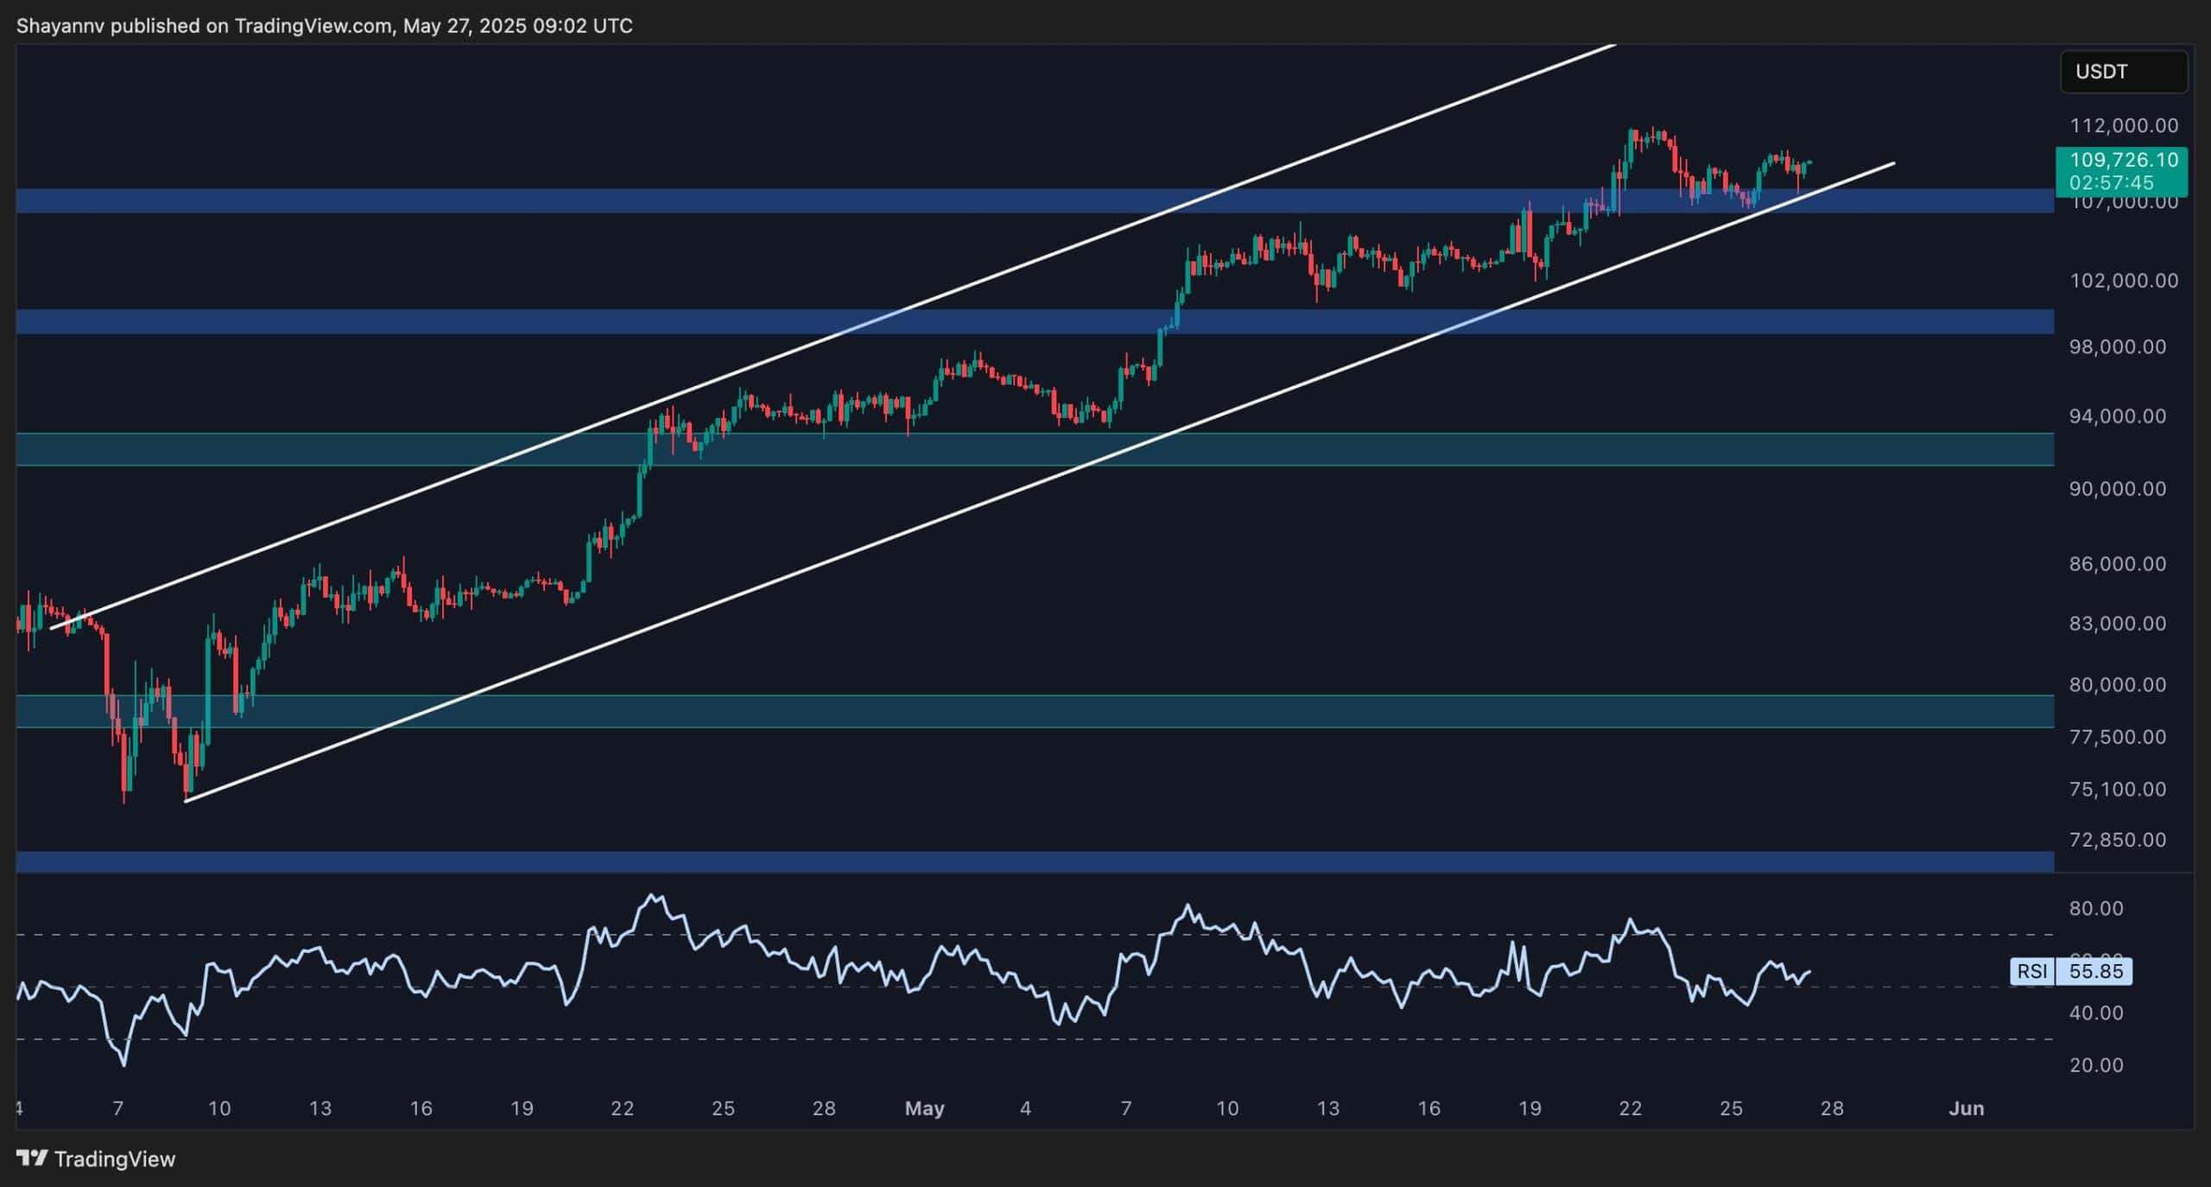Click the 112,000.00 price axis label
Image resolution: width=2211 pixels, height=1187 pixels.
pyautogui.click(x=2123, y=125)
